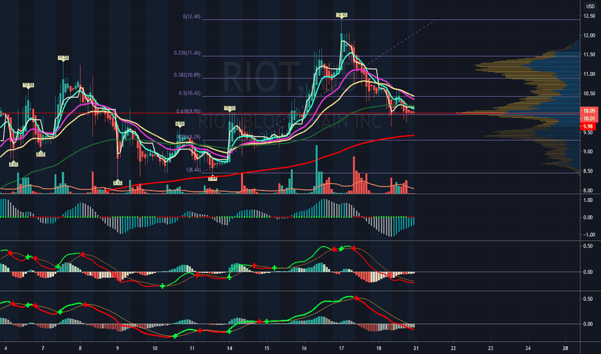Click the 0.786(9.29) Fibonacci level label
Image resolution: width=601 pixels, height=354 pixels.
(188, 137)
